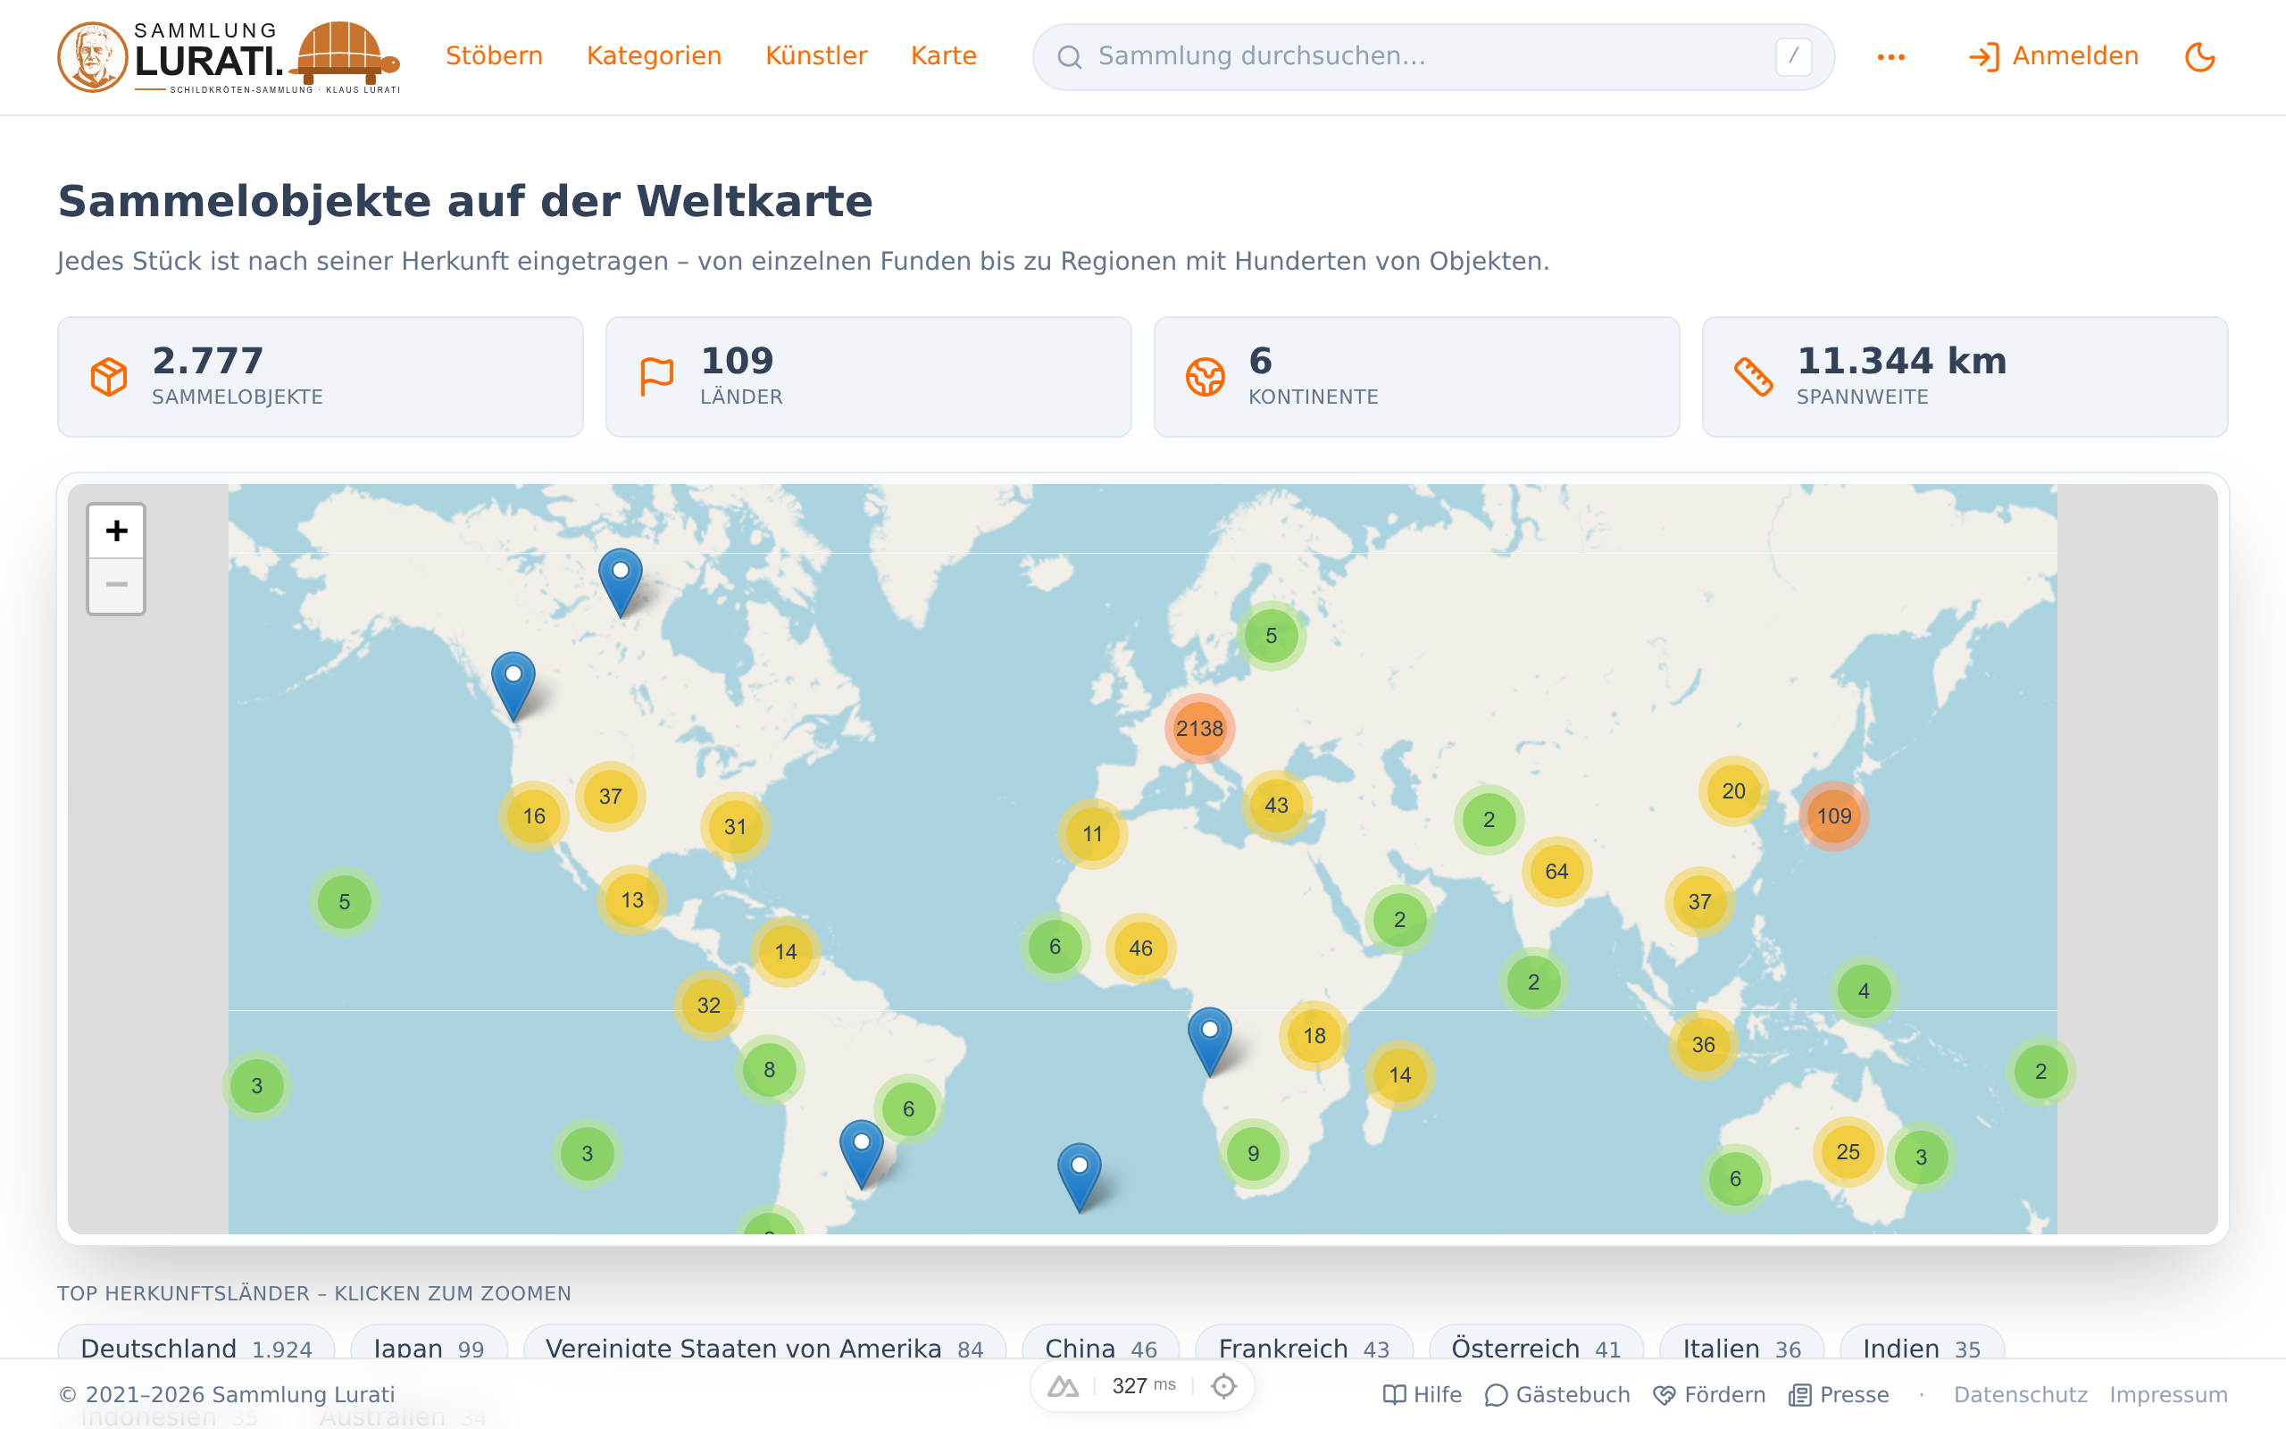Click the crosshair icon in the bottom widget

coord(1223,1386)
